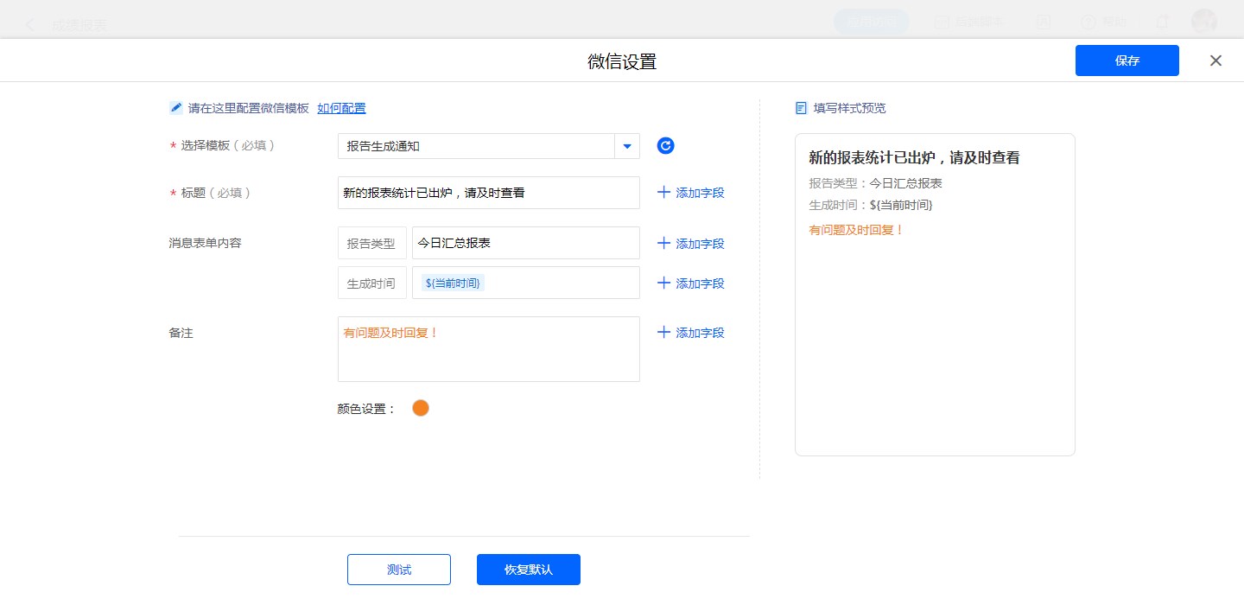This screenshot has height=605, width=1244.
Task: Save the WeChat settings with 保存
Action: 1127,60
